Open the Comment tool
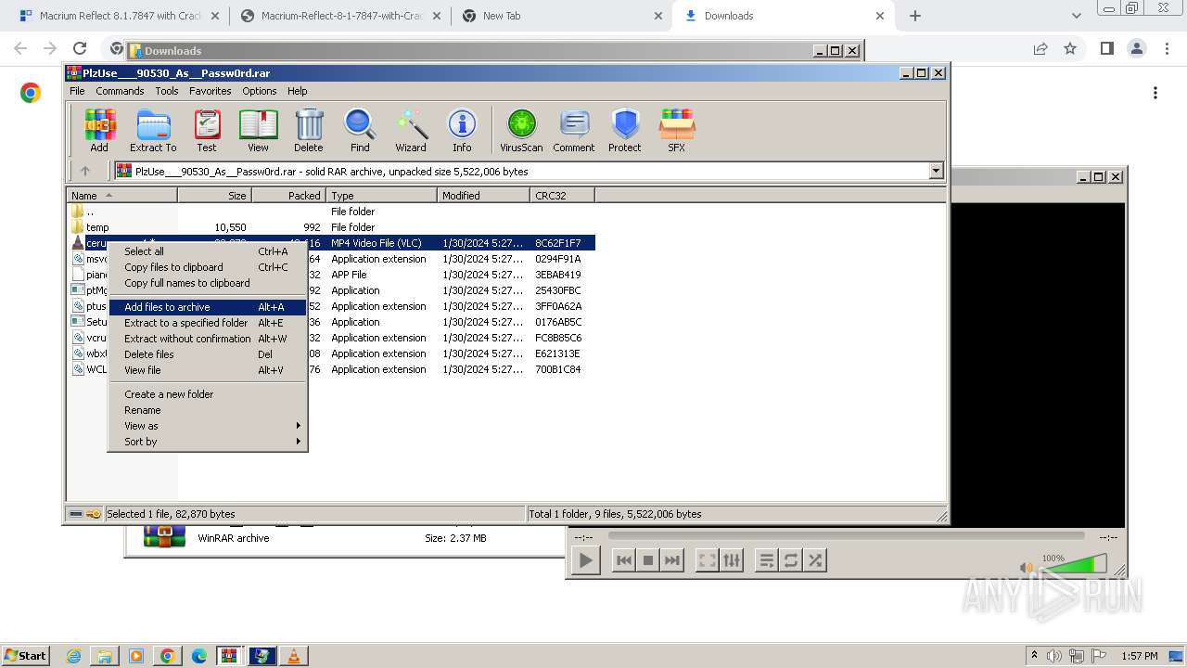Image resolution: width=1187 pixels, height=668 pixels. pyautogui.click(x=574, y=130)
